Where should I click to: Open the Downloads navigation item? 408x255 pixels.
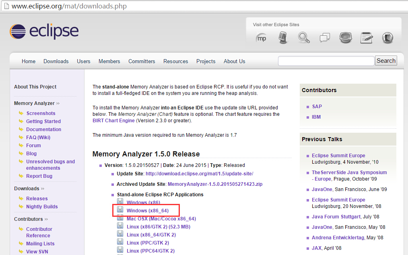[x=56, y=61]
